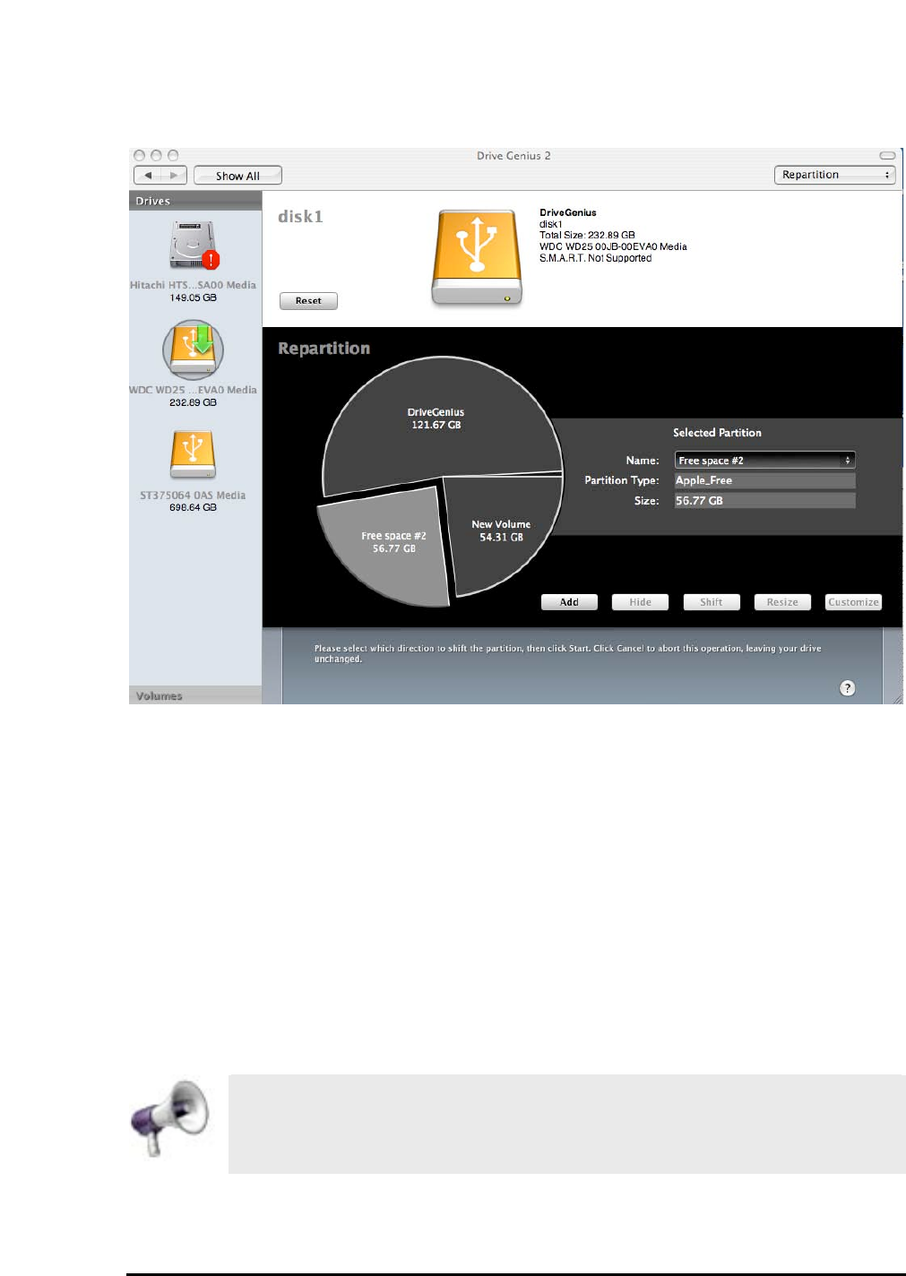
Task: Click the large disk1 USB drive icon
Action: coord(477,258)
